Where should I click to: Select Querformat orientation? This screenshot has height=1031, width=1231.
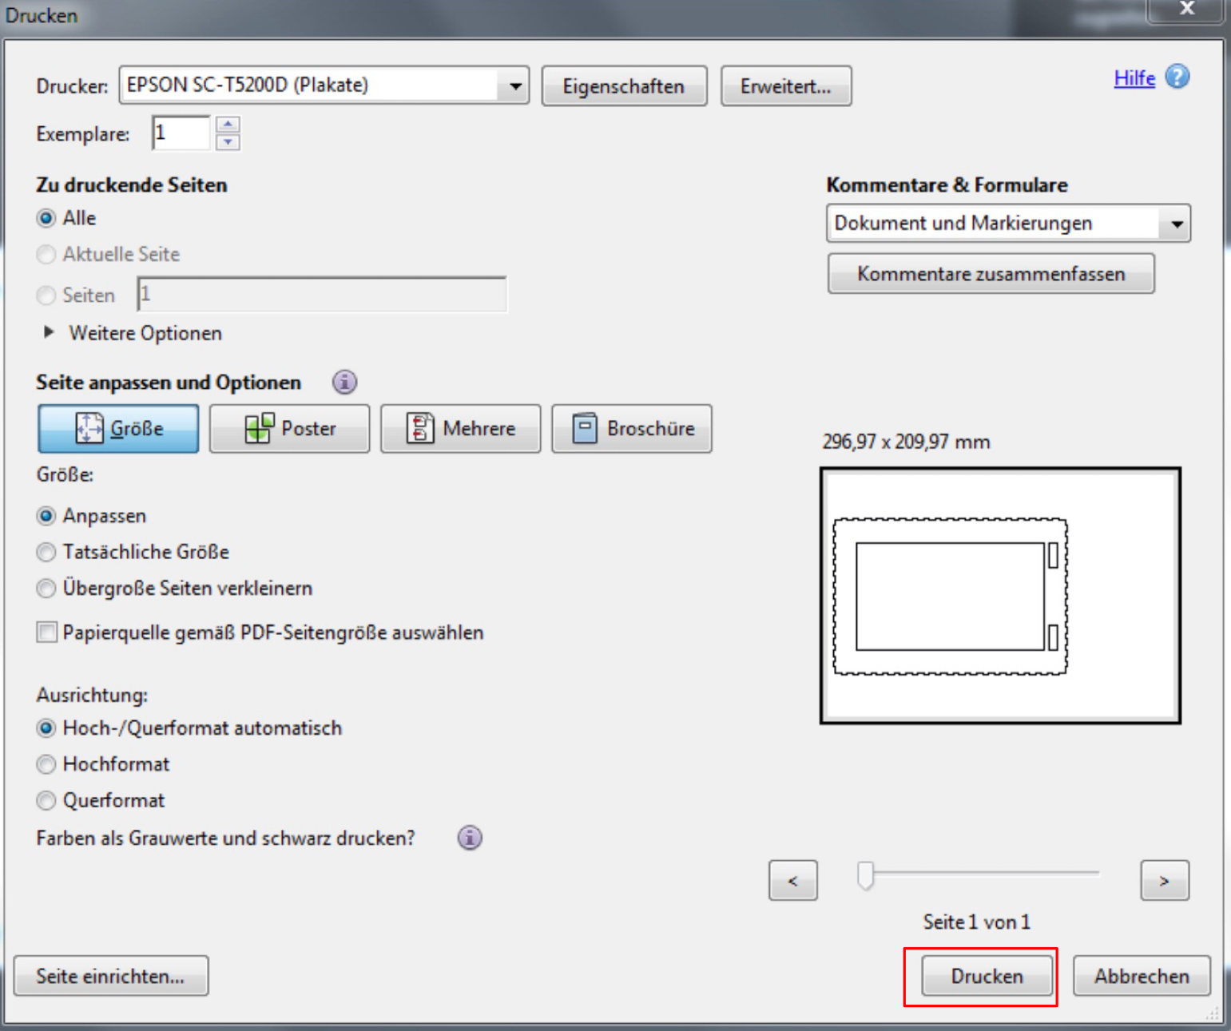click(46, 800)
